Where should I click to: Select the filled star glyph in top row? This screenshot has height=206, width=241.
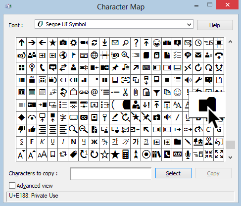tap(52, 43)
